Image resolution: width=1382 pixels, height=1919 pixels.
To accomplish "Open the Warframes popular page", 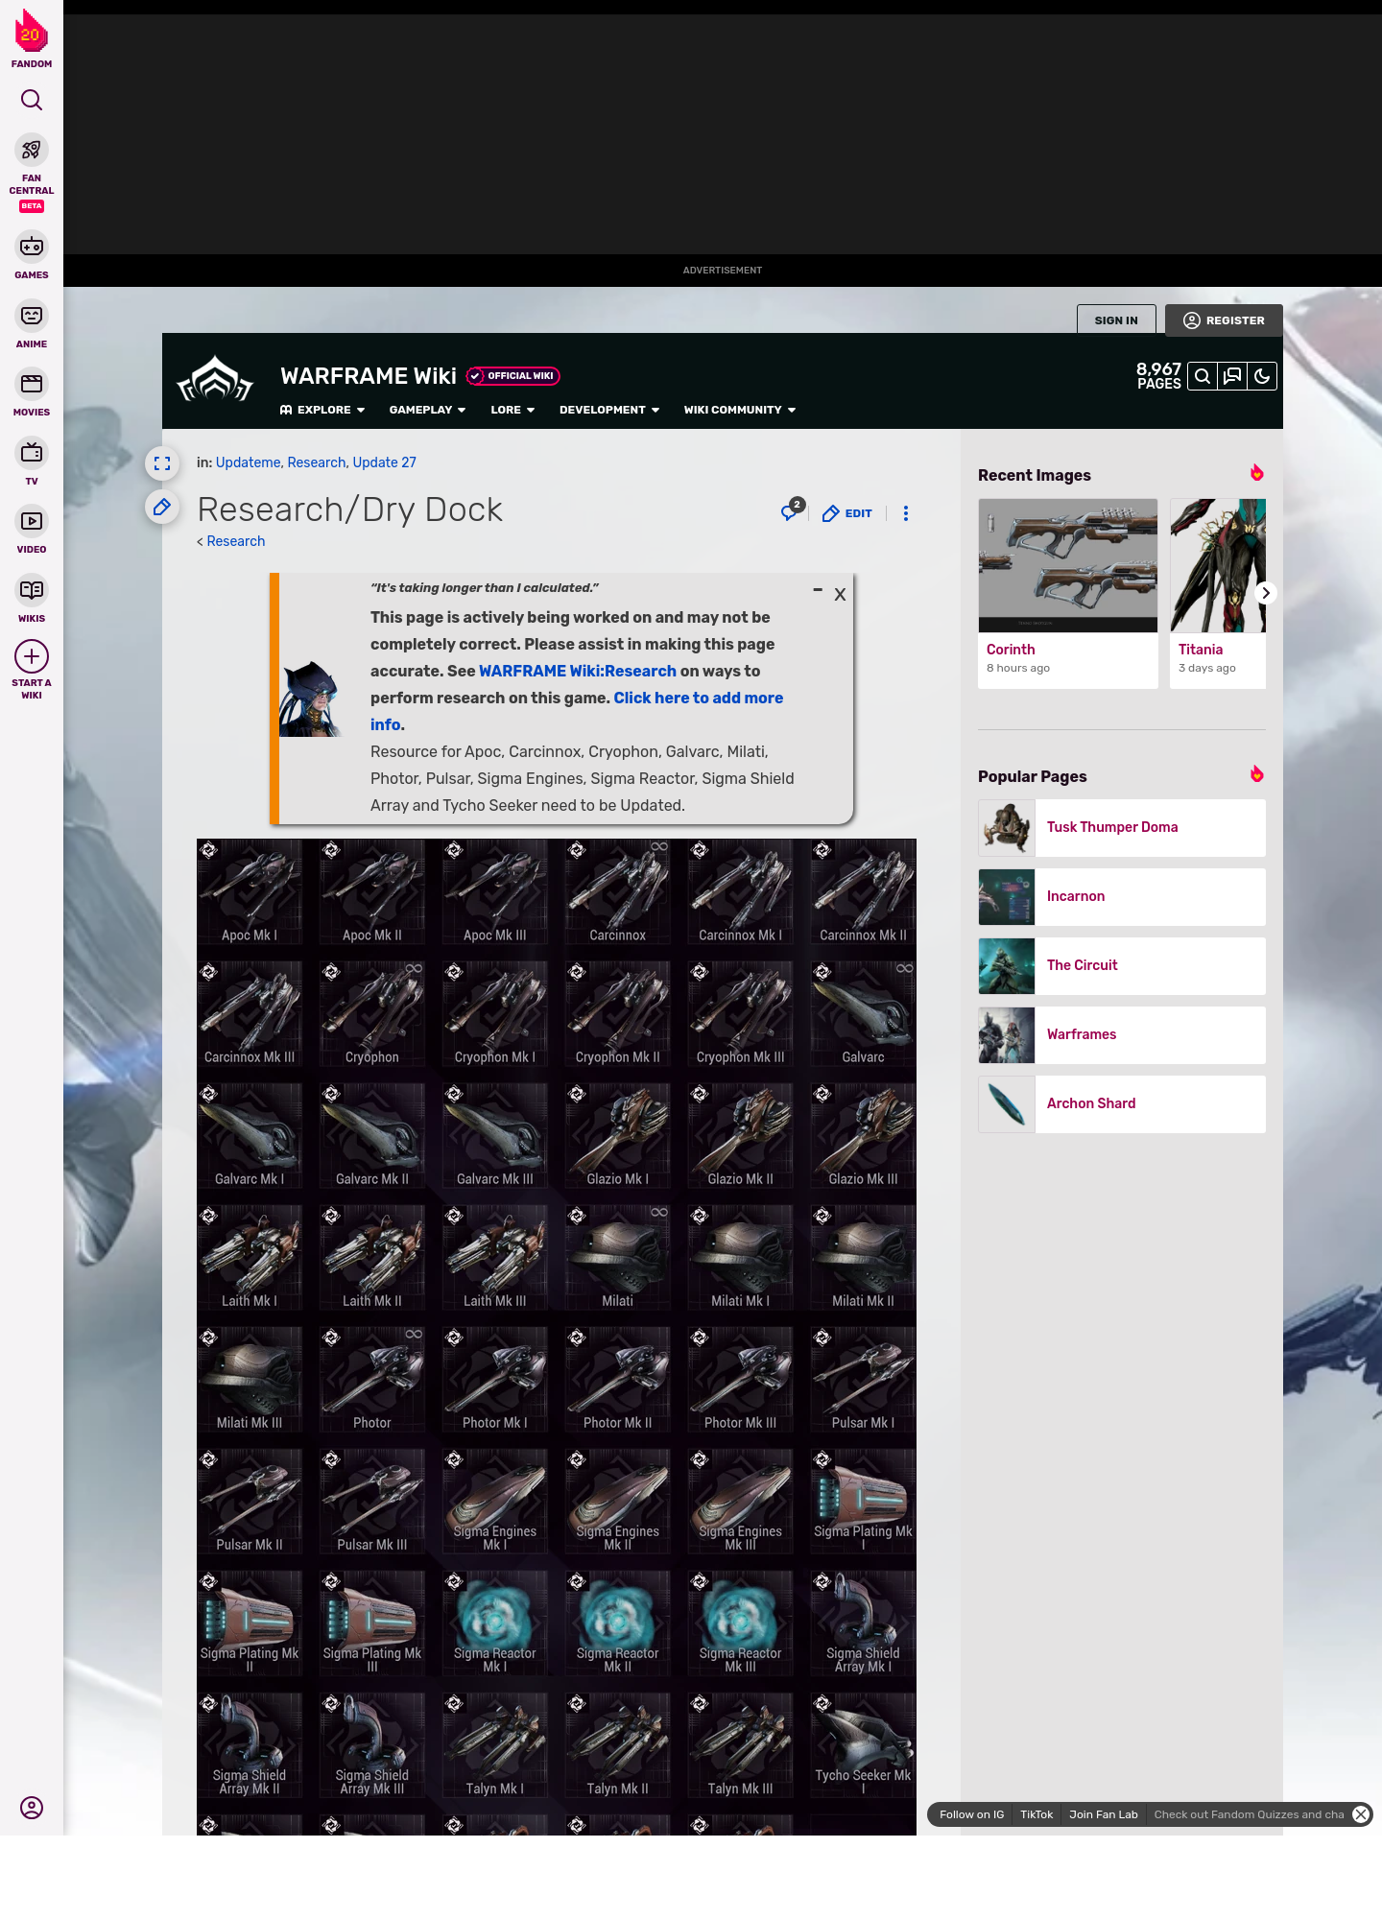I will coord(1122,1034).
